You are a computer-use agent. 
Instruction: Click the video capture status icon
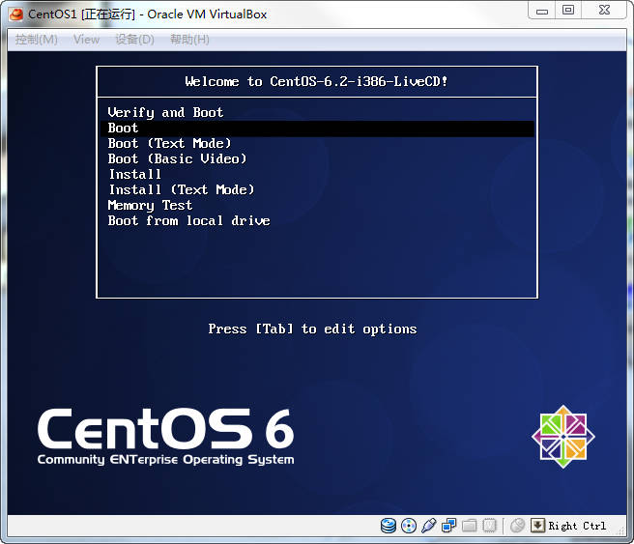(x=489, y=526)
